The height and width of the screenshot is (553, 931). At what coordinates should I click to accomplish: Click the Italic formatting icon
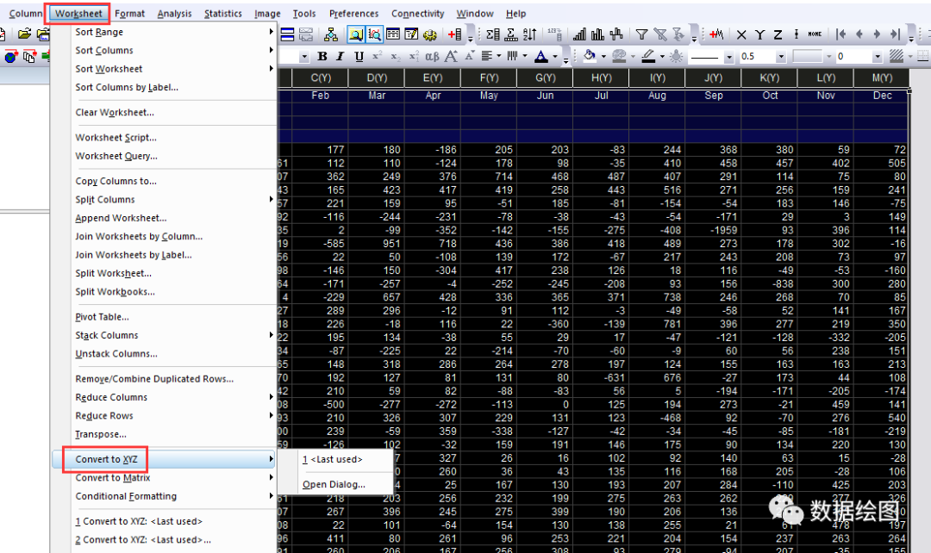pyautogui.click(x=341, y=56)
